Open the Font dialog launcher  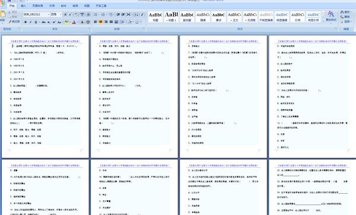tap(89, 29)
